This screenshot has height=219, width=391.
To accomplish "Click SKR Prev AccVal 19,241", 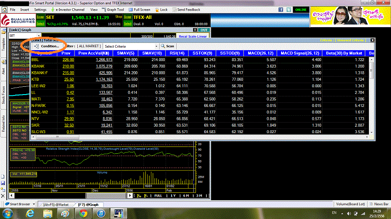I will [107, 125].
